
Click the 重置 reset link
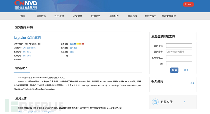(186, 70)
